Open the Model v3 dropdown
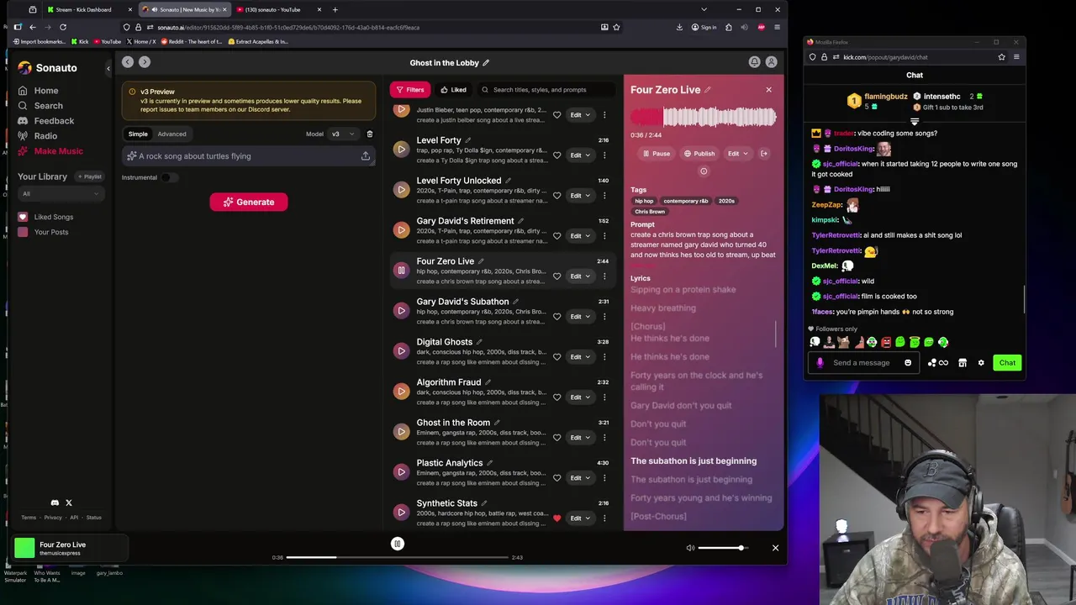Viewport: 1076px width, 605px height. pyautogui.click(x=341, y=134)
